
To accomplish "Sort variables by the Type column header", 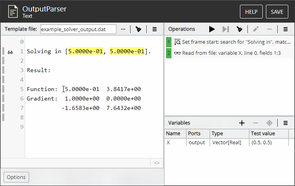I will pyautogui.click(x=229, y=134).
